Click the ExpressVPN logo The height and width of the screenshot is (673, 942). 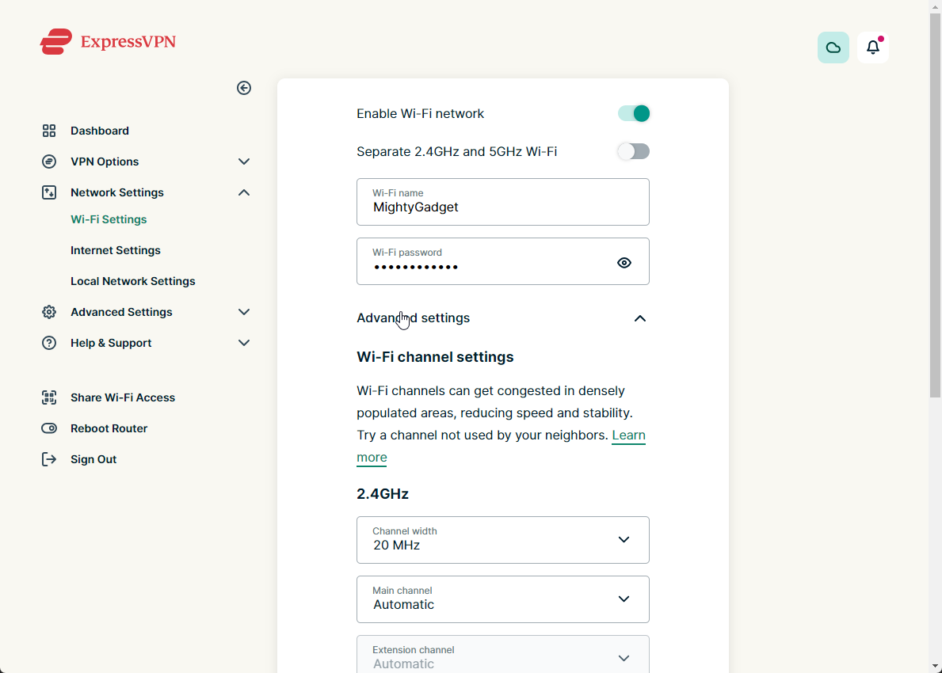(108, 42)
